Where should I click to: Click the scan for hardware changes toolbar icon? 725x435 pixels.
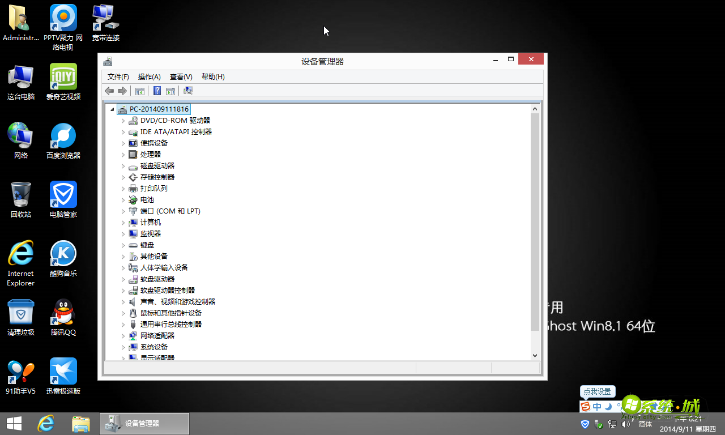pos(187,91)
